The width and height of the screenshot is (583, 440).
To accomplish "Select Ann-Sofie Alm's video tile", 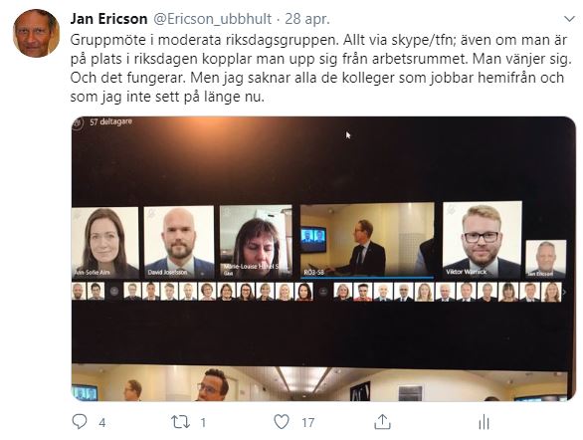I will click(104, 243).
